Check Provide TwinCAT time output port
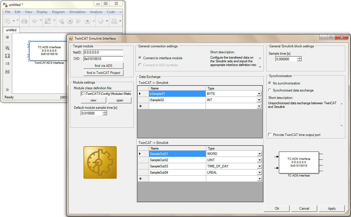Screen dimensions: 351x217 coord(270,135)
